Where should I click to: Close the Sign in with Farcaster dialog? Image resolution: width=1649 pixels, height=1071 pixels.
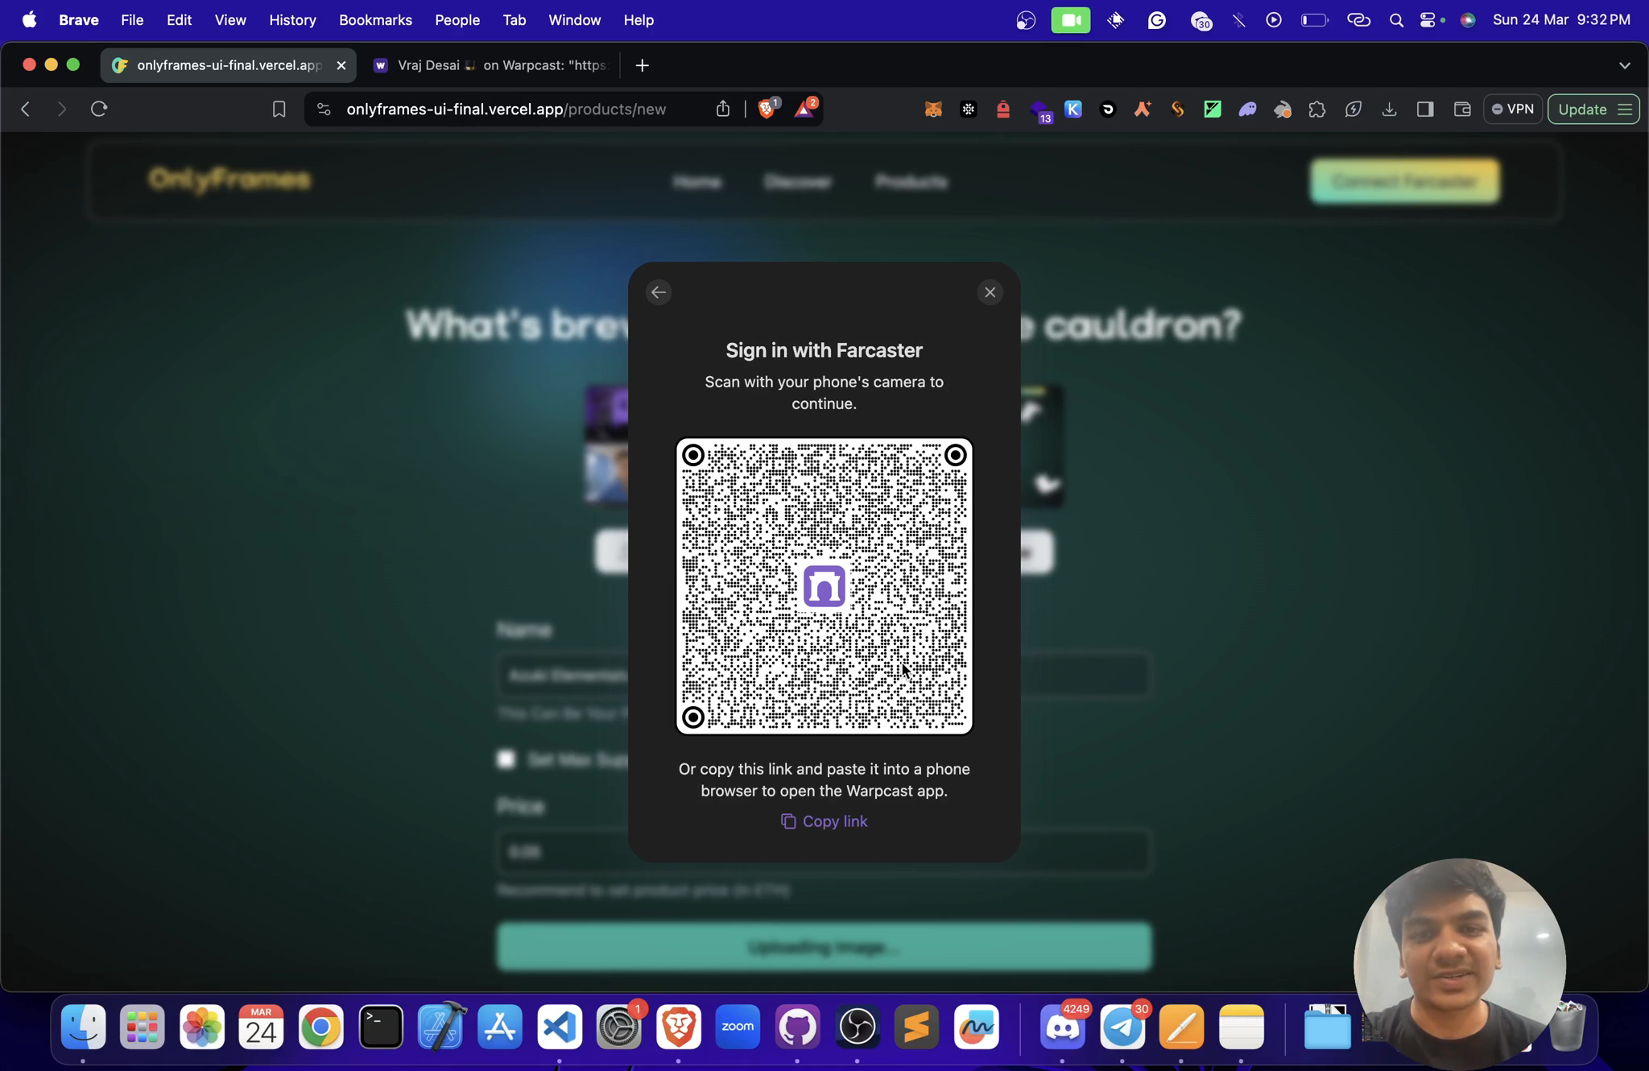[x=990, y=292]
